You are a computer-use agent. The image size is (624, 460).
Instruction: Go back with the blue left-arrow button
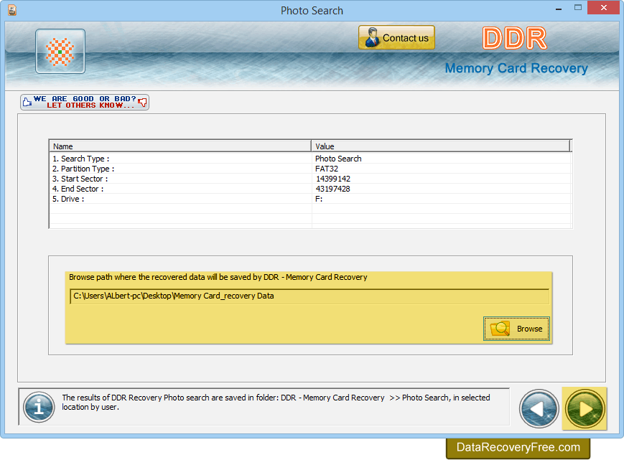[539, 409]
